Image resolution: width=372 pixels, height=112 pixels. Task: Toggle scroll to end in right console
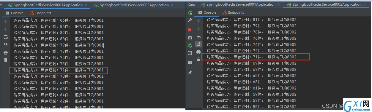click(x=198, y=44)
